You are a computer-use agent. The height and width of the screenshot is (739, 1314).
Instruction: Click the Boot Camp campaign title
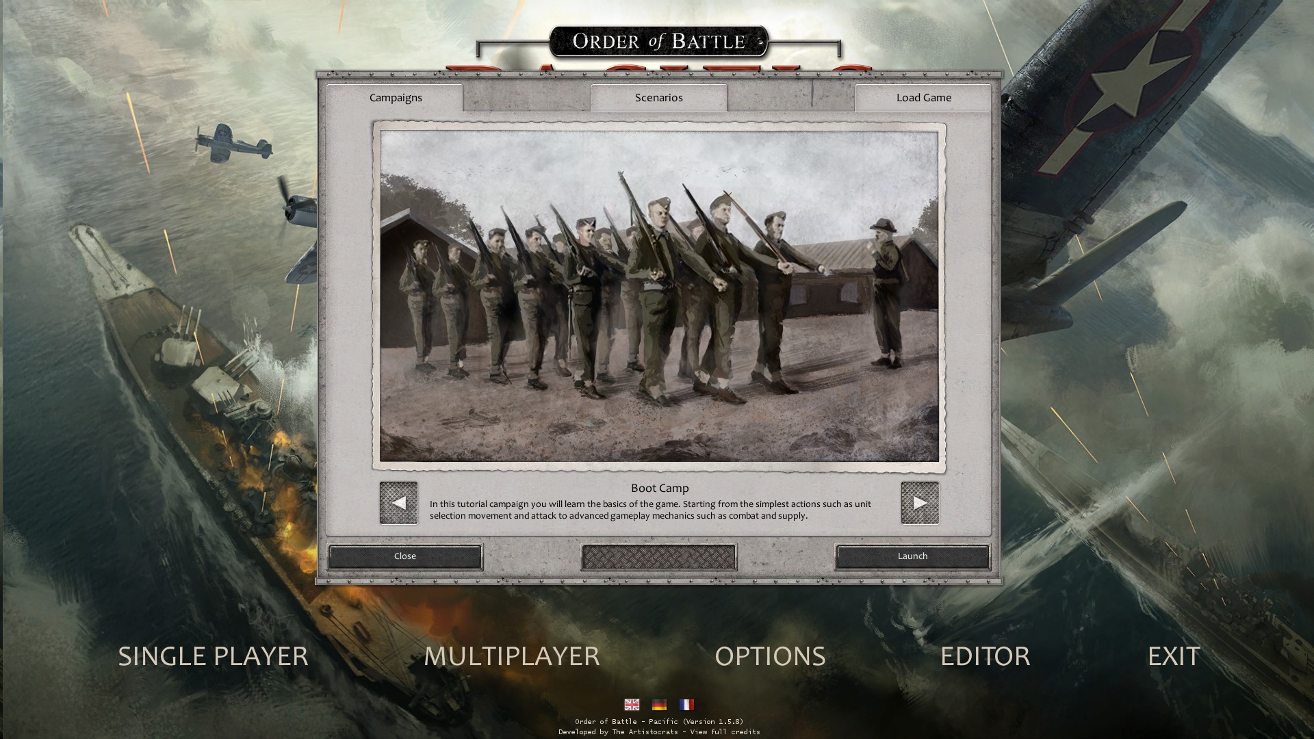[660, 488]
